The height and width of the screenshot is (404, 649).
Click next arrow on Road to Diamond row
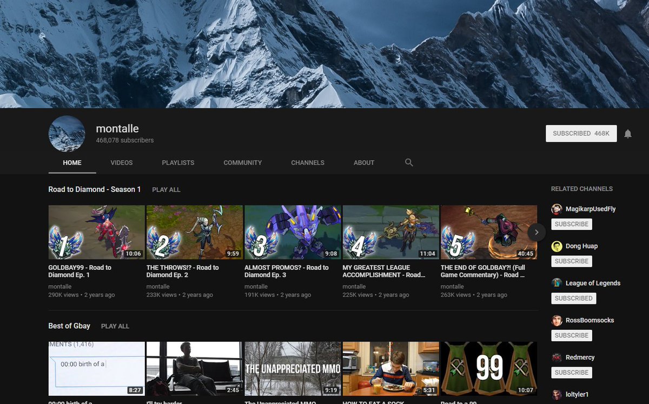click(x=537, y=232)
